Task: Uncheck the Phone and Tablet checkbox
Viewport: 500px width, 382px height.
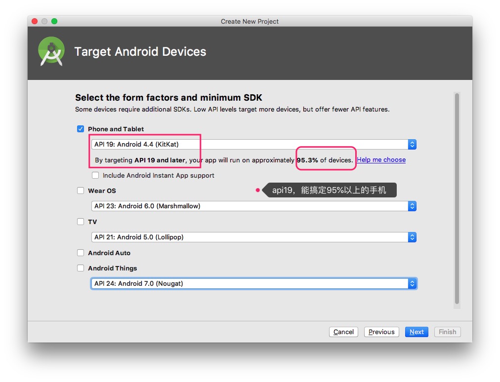Action: (81, 129)
